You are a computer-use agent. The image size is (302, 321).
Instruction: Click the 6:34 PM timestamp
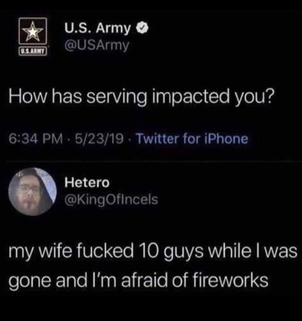pos(36,139)
